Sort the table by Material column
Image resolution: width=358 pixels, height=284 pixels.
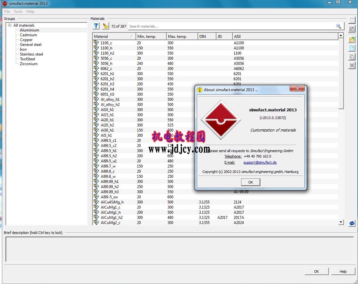pyautogui.click(x=114, y=36)
